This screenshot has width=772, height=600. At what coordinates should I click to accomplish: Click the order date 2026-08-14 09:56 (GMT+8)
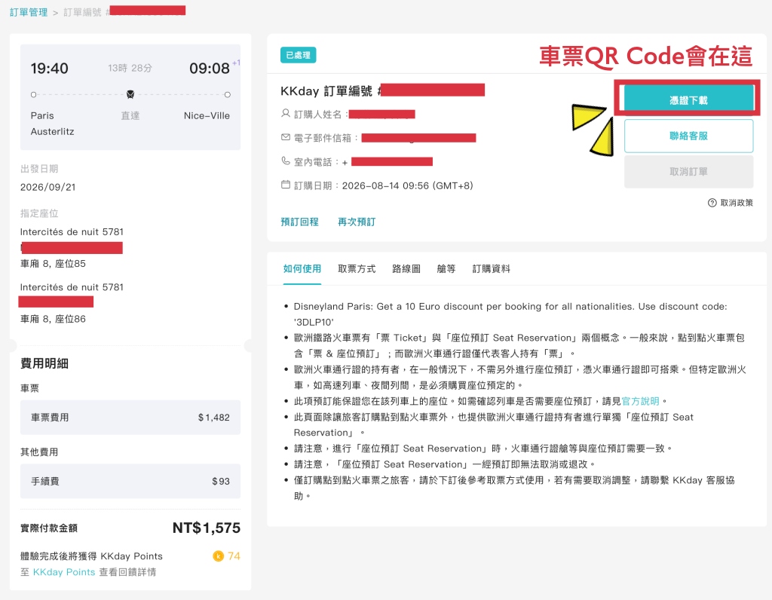(407, 185)
